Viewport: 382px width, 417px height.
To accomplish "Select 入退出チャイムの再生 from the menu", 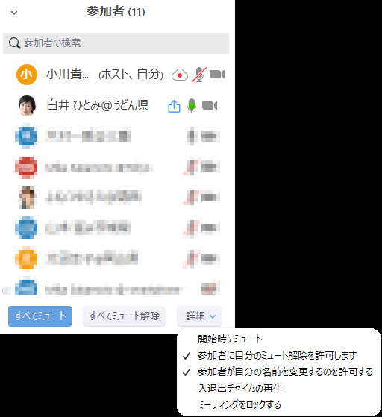I will [240, 388].
